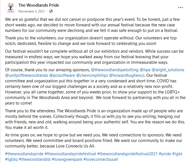Click the November 3, 2021 timestamp

pyautogui.click(x=31, y=11)
